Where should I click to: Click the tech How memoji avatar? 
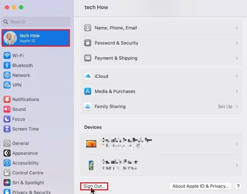10,38
